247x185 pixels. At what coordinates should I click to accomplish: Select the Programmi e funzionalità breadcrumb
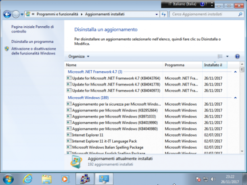click(57, 14)
